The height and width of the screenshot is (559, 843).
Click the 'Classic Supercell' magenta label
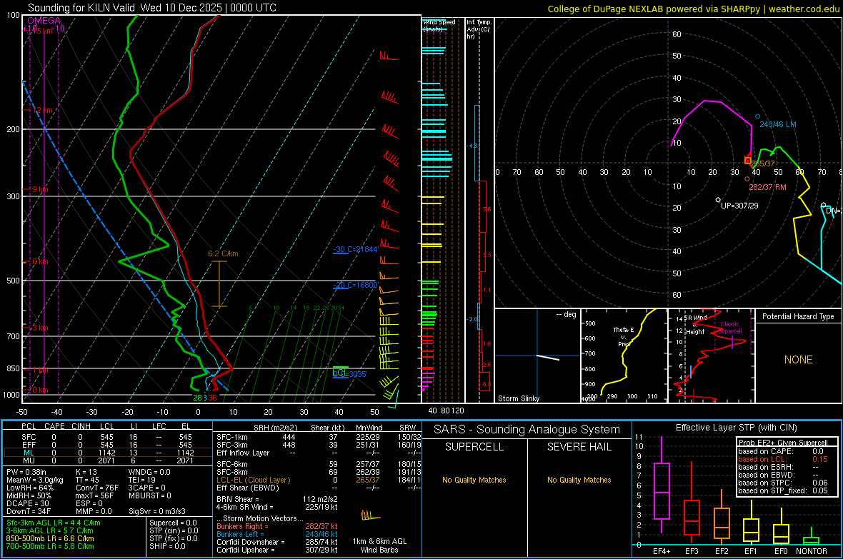point(730,328)
